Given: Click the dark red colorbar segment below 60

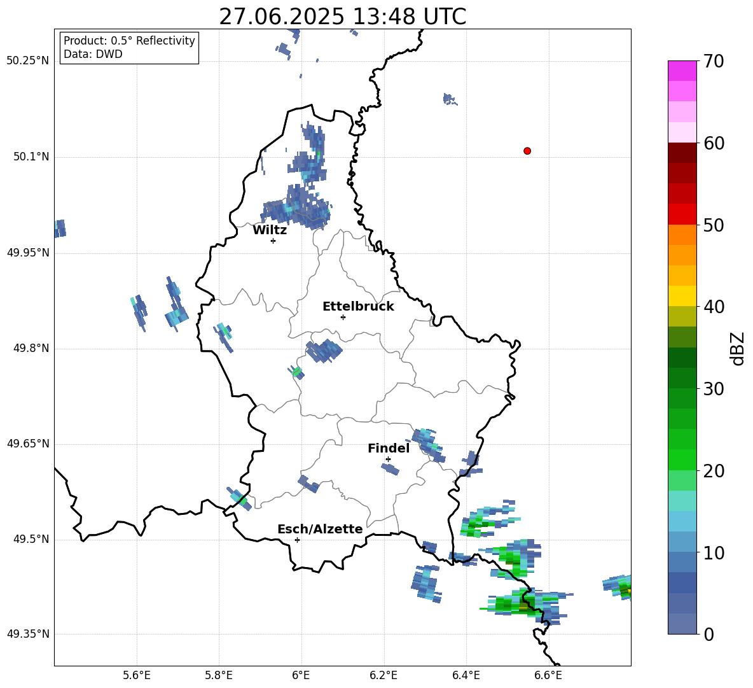Looking at the screenshot, I should tap(682, 153).
